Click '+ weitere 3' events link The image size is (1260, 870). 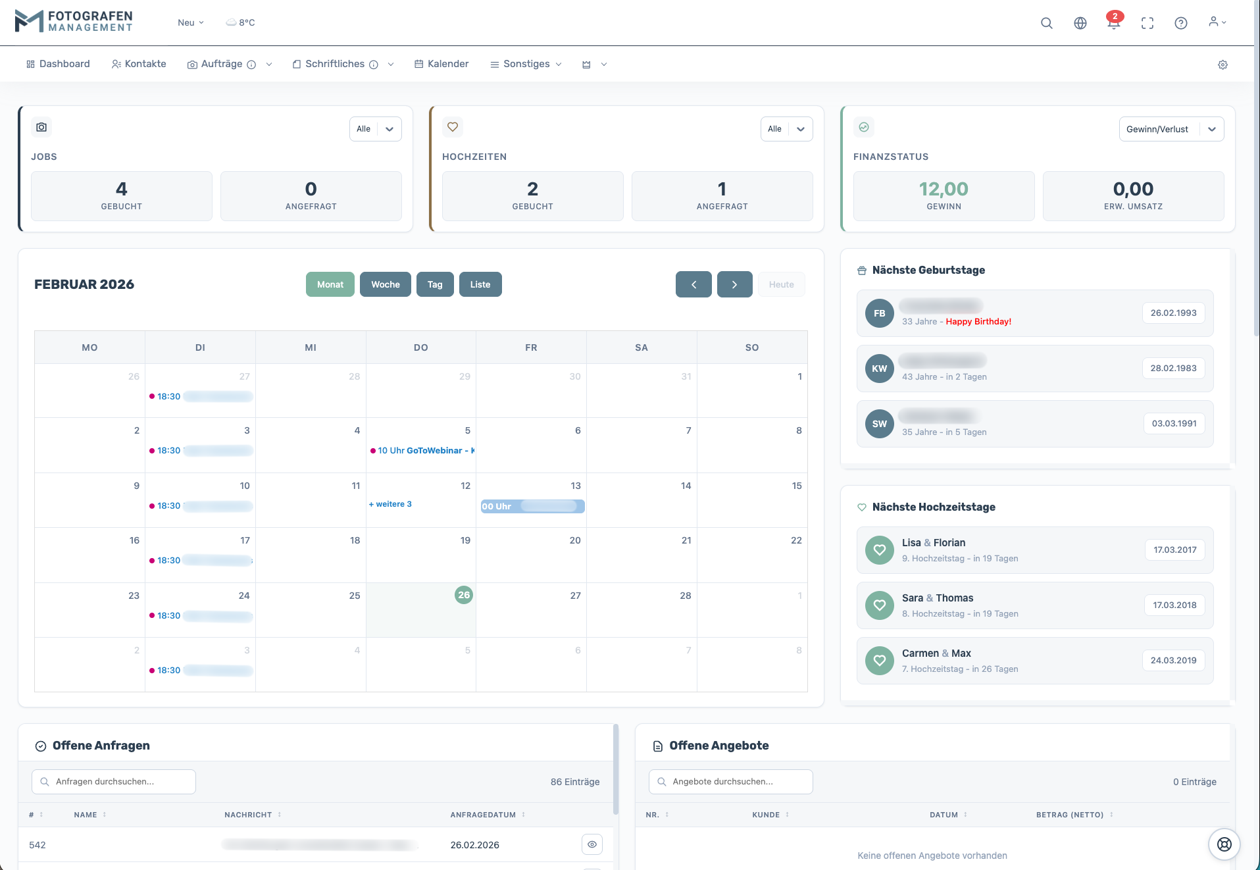(390, 504)
